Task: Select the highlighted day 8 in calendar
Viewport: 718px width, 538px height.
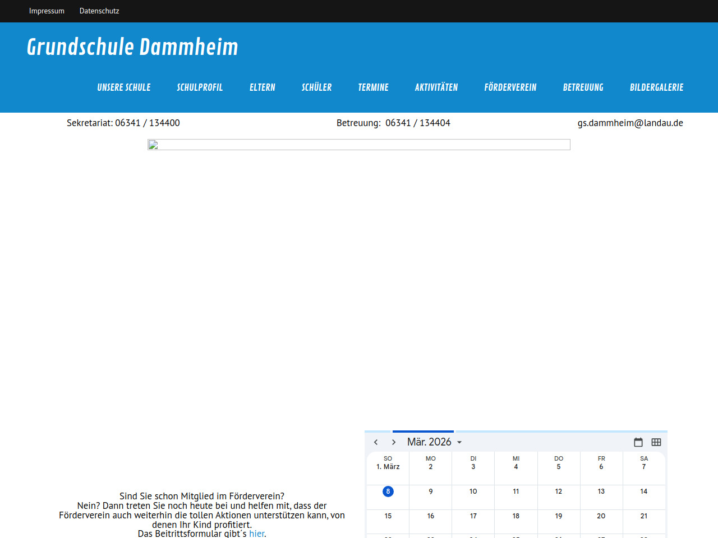Action: pyautogui.click(x=388, y=491)
